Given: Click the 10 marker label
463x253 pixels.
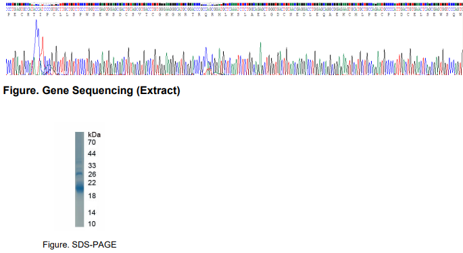Looking at the screenshot, I should [92, 224].
